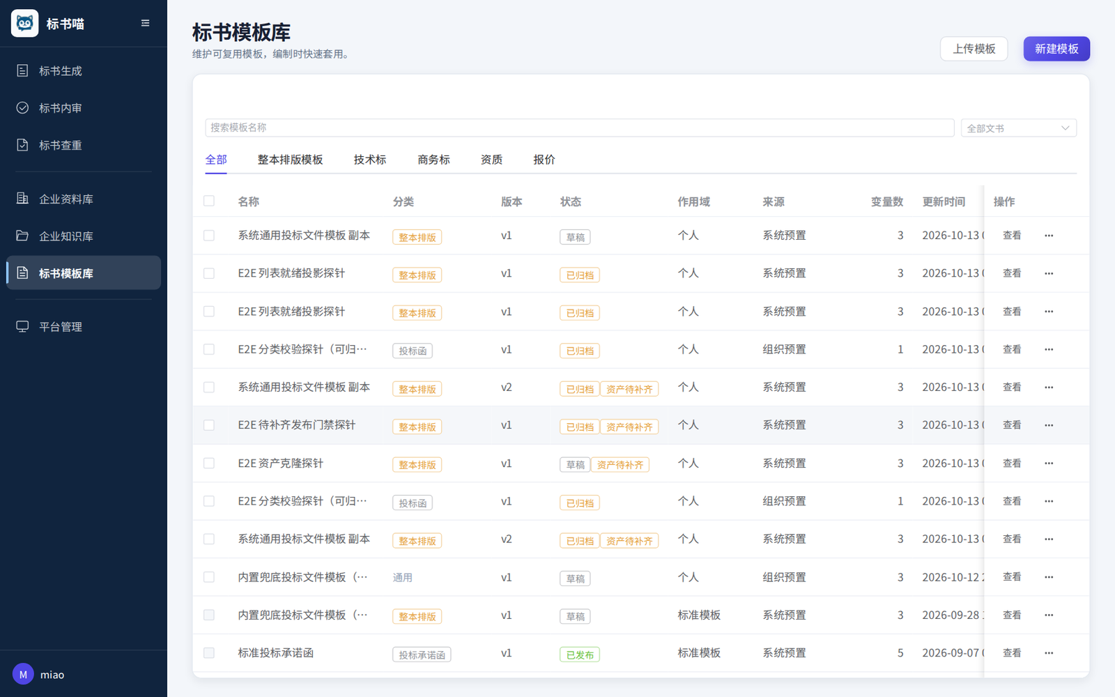This screenshot has width=1115, height=697.
Task: Click 查看 for E2E 资产克隆探针 row
Action: pos(1012,464)
